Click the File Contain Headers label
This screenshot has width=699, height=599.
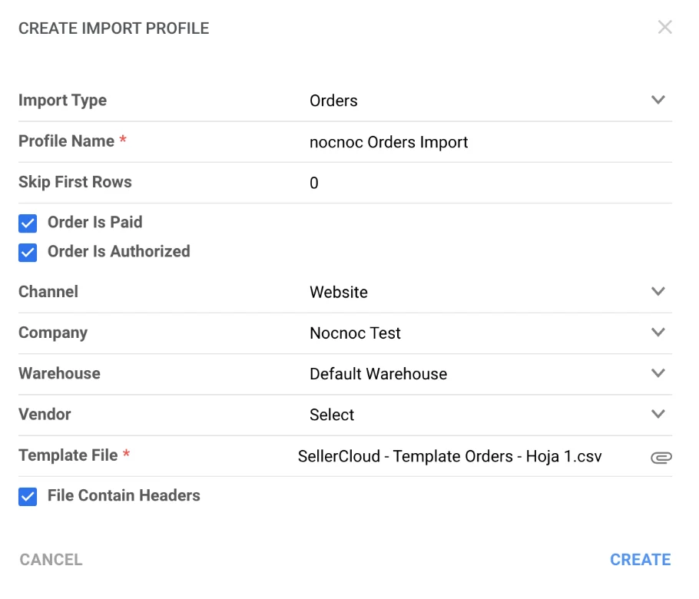pyautogui.click(x=124, y=495)
